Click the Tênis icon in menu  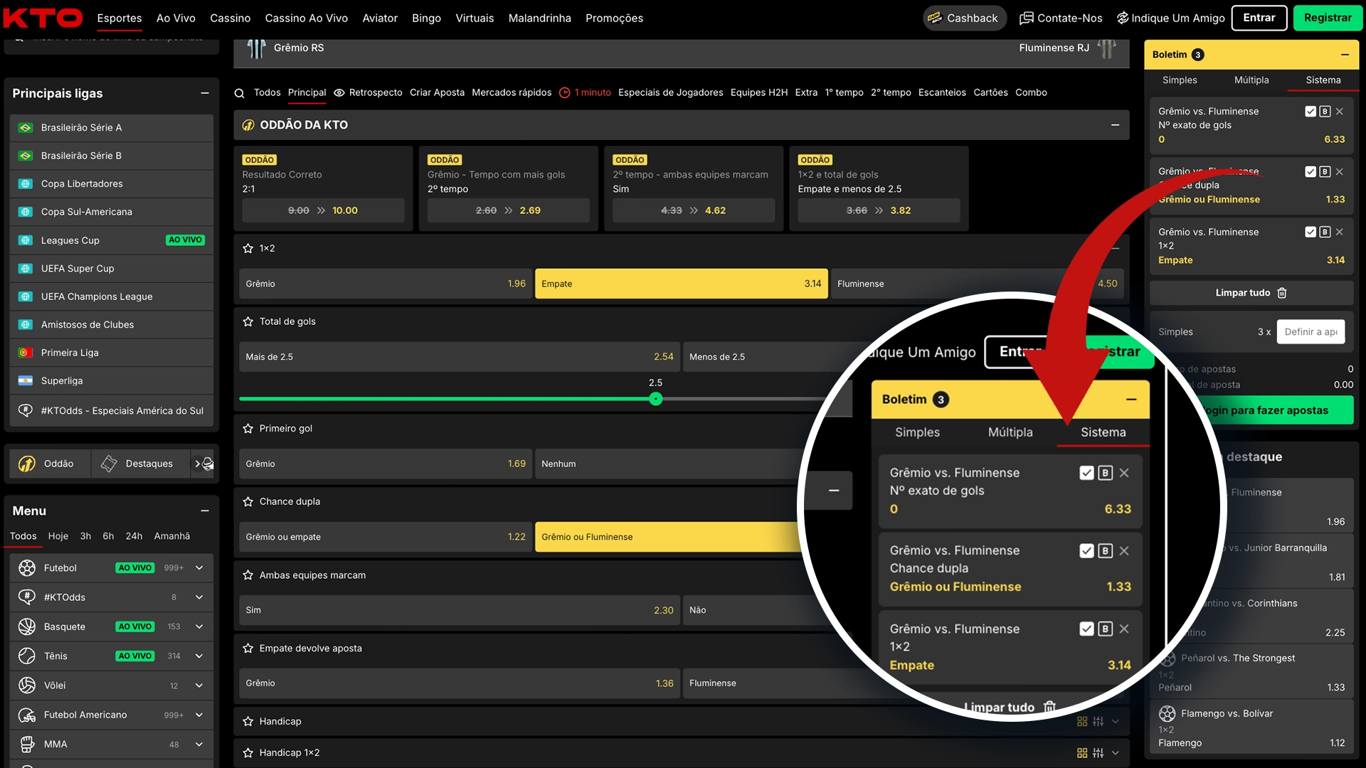coord(27,656)
